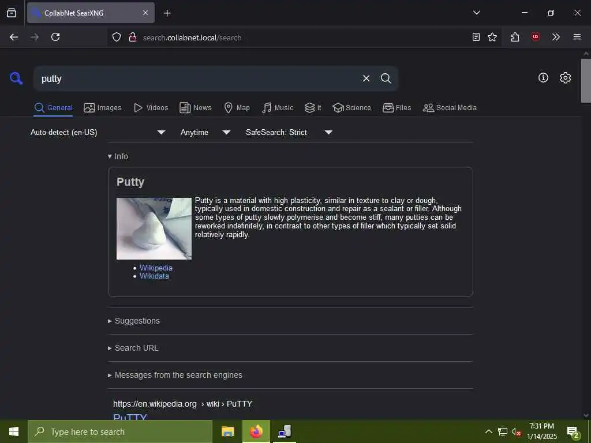This screenshot has width=591, height=443.
Task: Click the site security padlock icon
Action: pyautogui.click(x=132, y=37)
